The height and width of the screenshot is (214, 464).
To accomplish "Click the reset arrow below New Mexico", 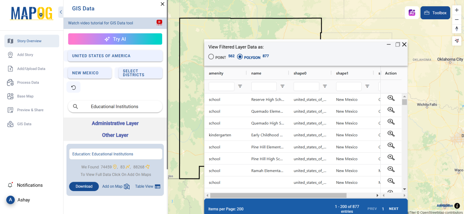I will 73,87.
